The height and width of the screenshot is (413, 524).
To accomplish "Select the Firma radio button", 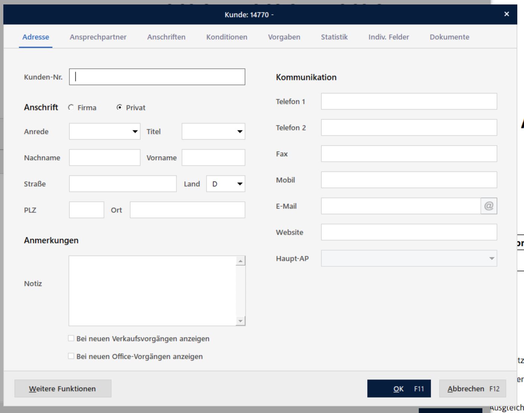I will (x=71, y=107).
